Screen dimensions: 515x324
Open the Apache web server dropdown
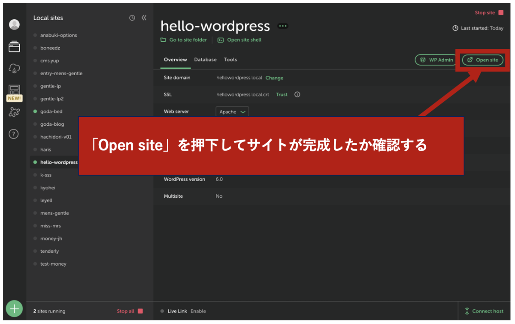(232, 112)
